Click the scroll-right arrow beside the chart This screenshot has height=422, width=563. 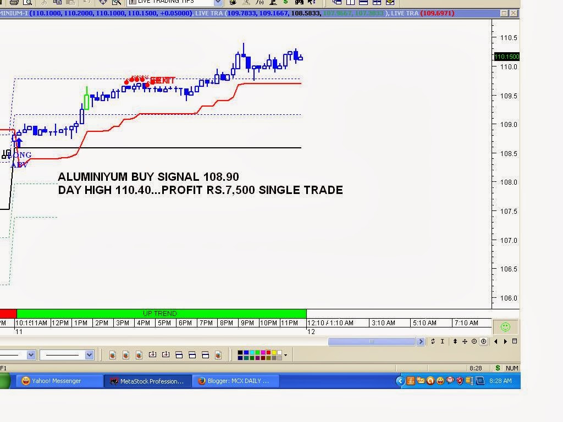(421, 341)
